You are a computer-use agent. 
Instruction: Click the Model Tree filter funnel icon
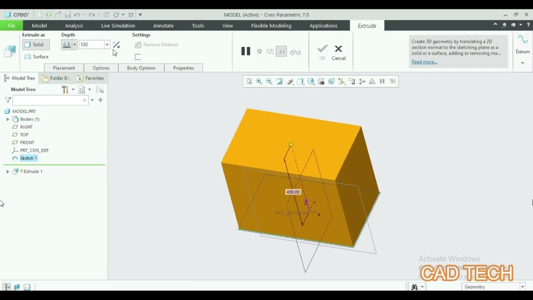[x=7, y=100]
